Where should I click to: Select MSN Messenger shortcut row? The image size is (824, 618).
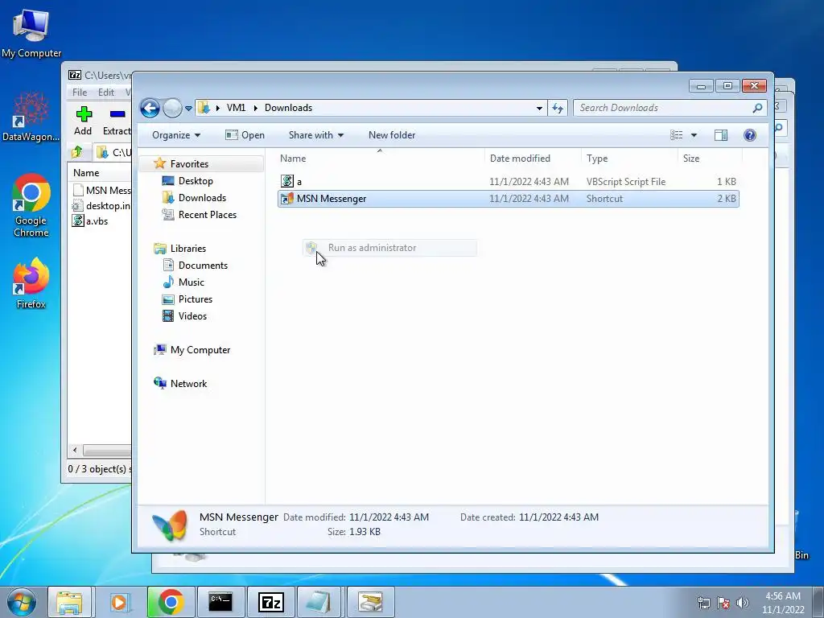tap(509, 199)
